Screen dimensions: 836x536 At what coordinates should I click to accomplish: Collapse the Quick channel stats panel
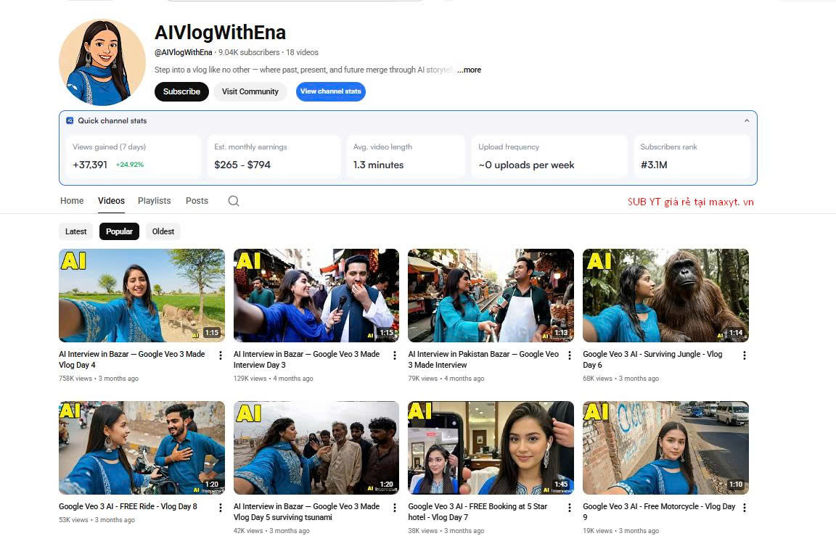(747, 121)
